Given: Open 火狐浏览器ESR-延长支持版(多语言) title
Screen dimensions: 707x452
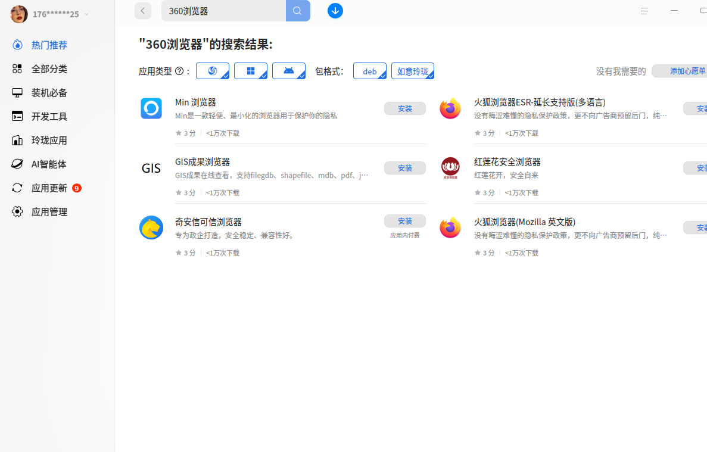Looking at the screenshot, I should coord(540,102).
